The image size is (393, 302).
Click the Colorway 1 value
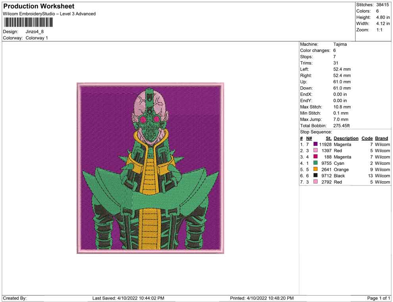pos(37,38)
